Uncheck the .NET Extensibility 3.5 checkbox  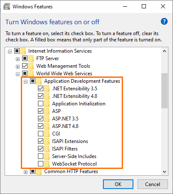40,89
